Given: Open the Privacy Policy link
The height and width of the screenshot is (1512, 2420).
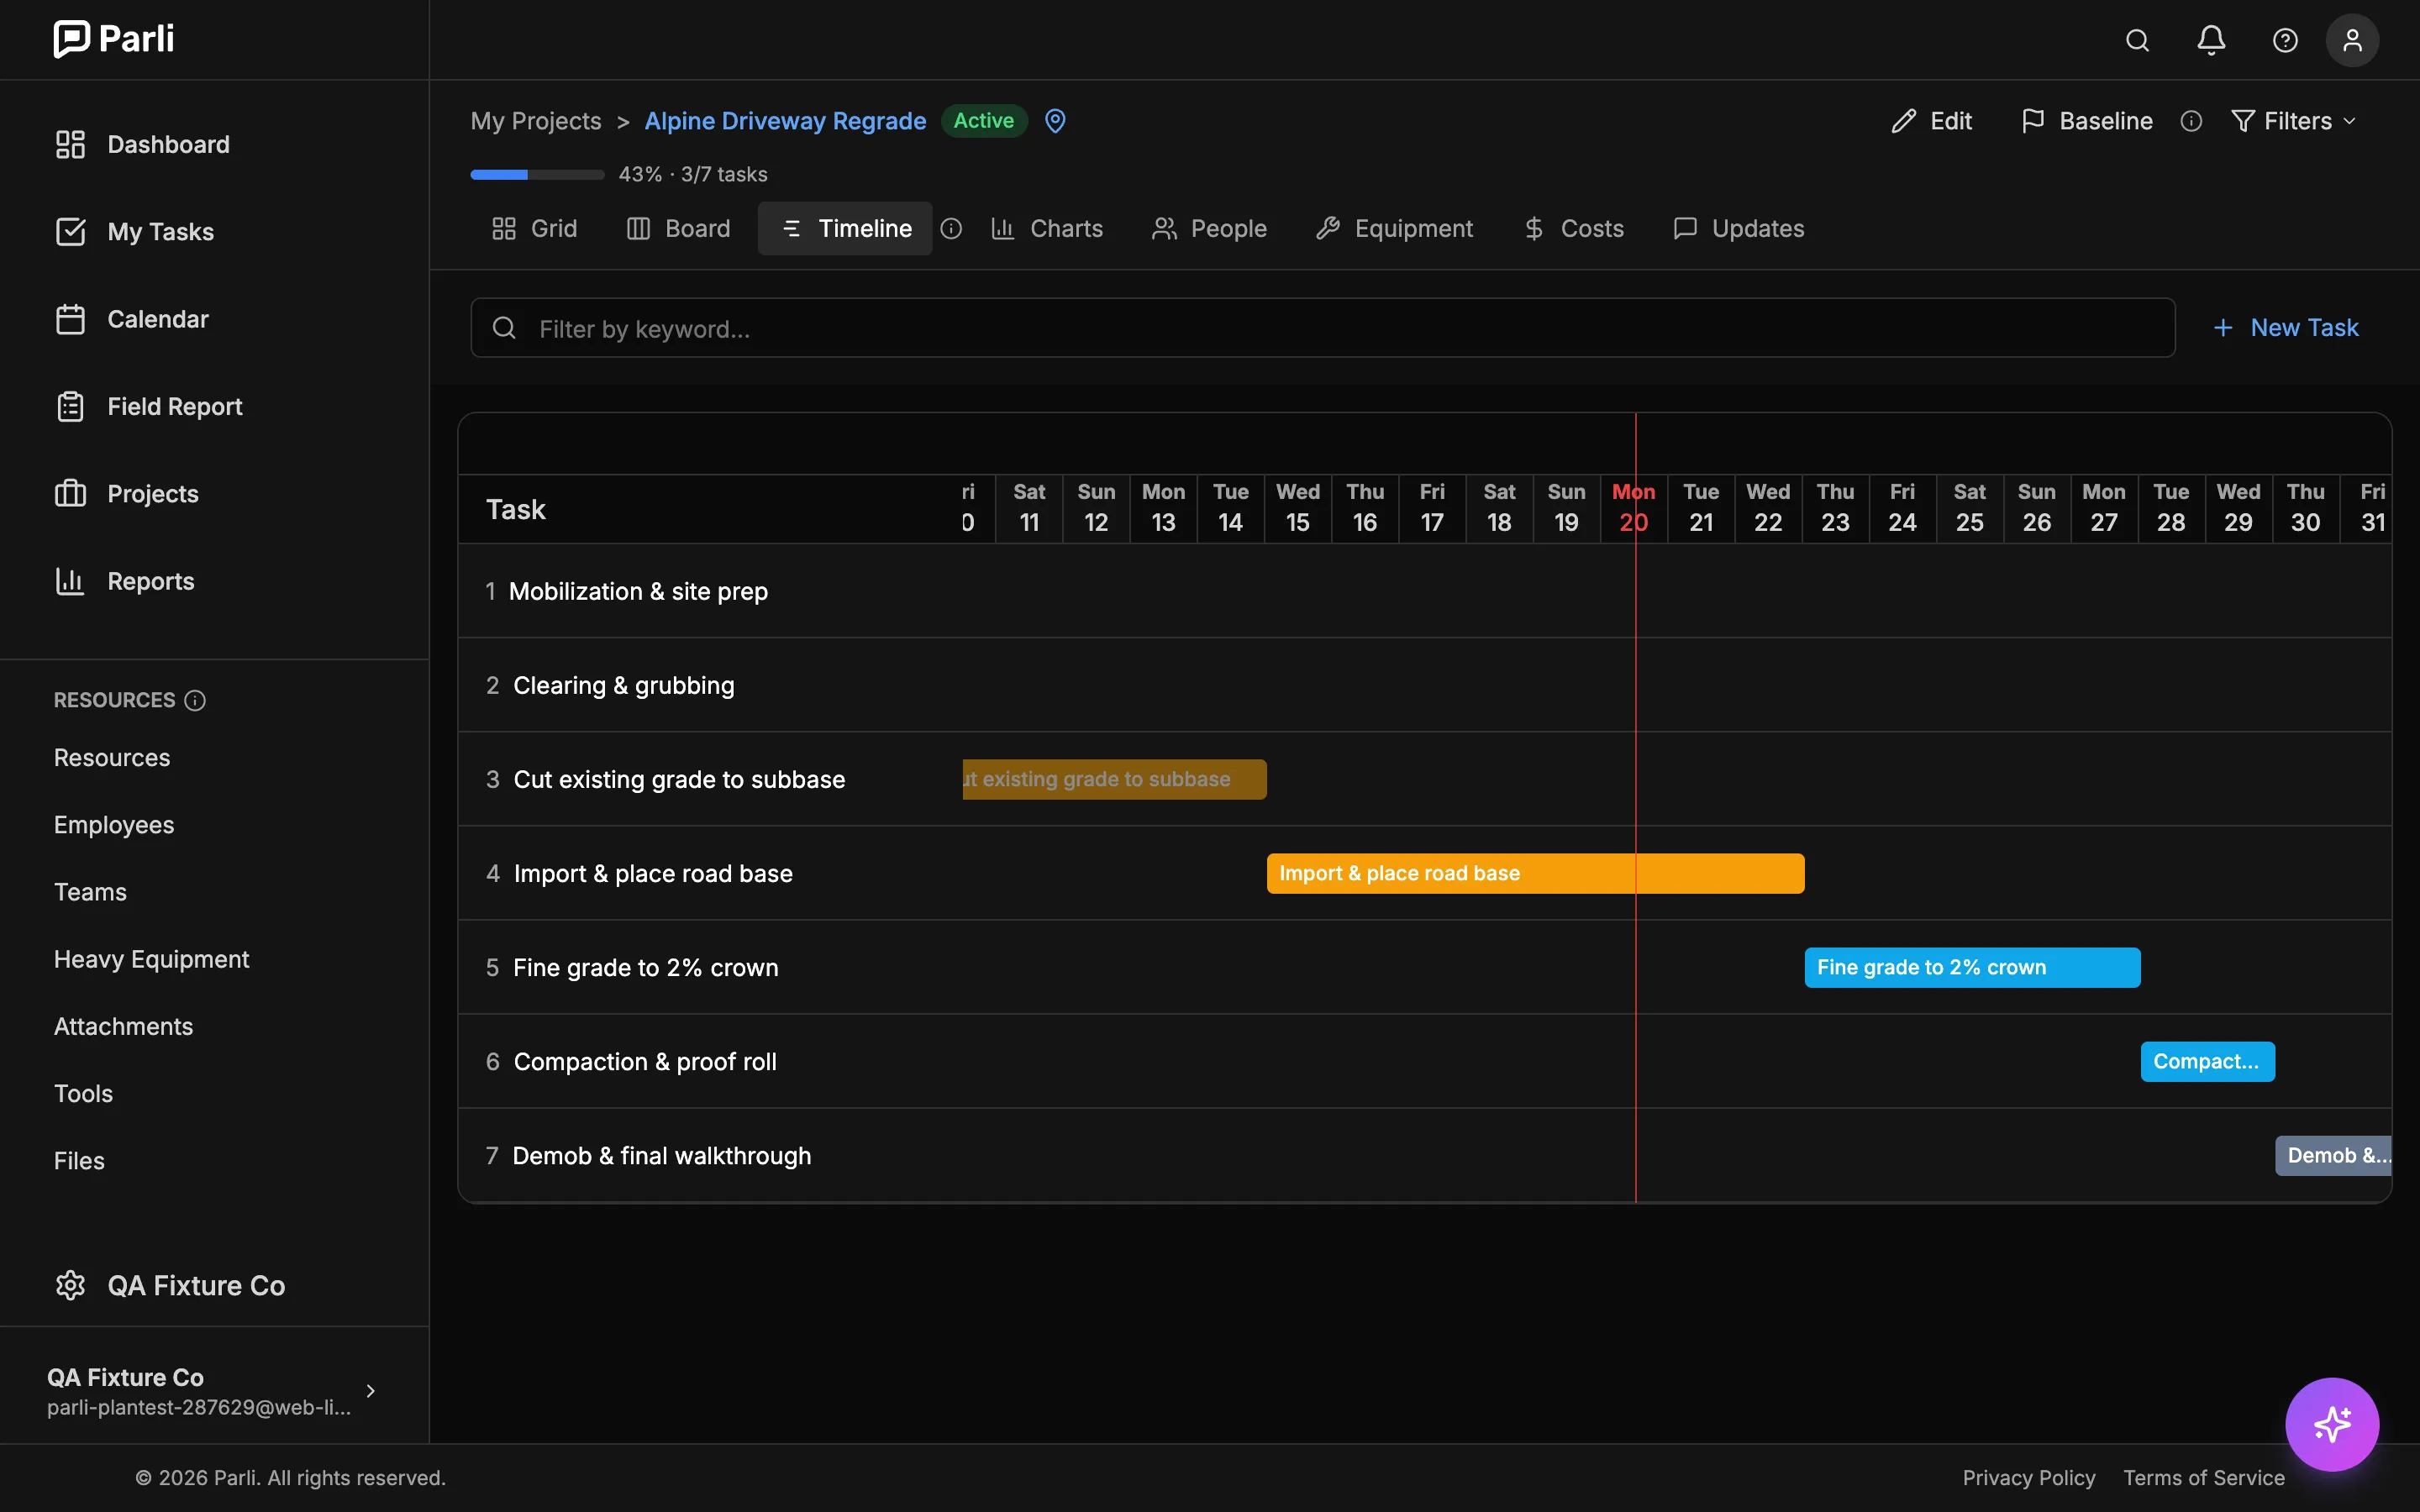Looking at the screenshot, I should [2029, 1477].
